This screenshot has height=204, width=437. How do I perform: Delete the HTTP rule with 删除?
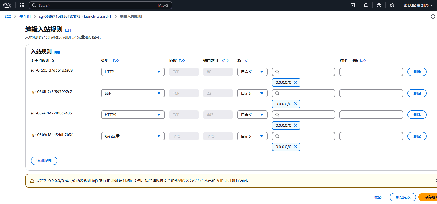click(417, 72)
